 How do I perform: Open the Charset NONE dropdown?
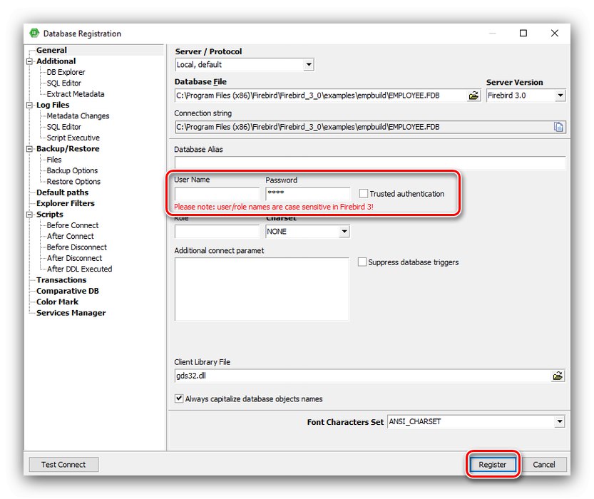(344, 232)
